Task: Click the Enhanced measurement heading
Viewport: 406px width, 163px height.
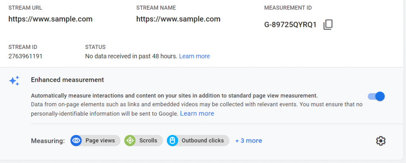Action: 67,80
